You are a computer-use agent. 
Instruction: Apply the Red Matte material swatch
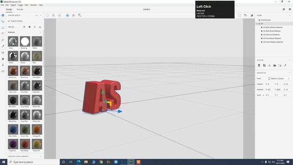click(25, 144)
